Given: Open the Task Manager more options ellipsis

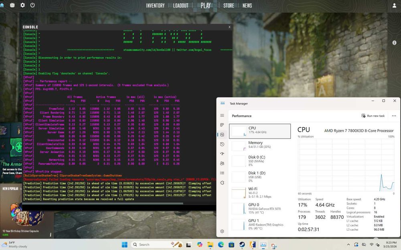Looking at the screenshot, I should click(x=394, y=116).
